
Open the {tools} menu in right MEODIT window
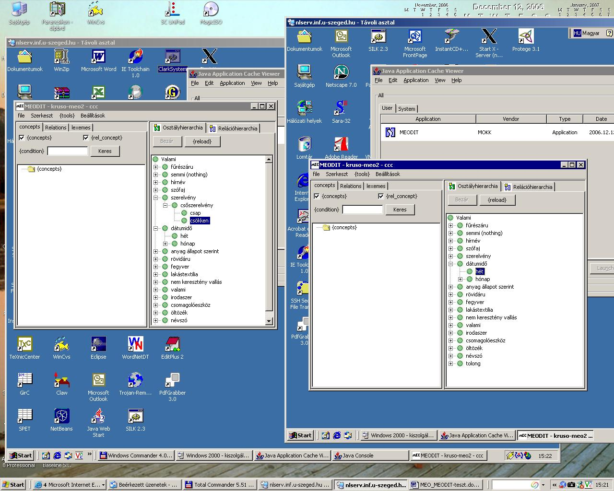362,174
